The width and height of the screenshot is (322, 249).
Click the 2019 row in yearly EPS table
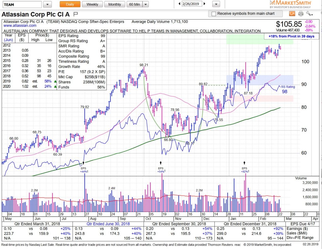(29, 81)
